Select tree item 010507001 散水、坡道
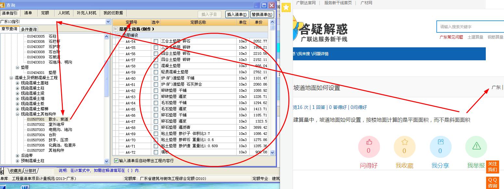The width and height of the screenshot is (504, 189). pyautogui.click(x=47, y=119)
